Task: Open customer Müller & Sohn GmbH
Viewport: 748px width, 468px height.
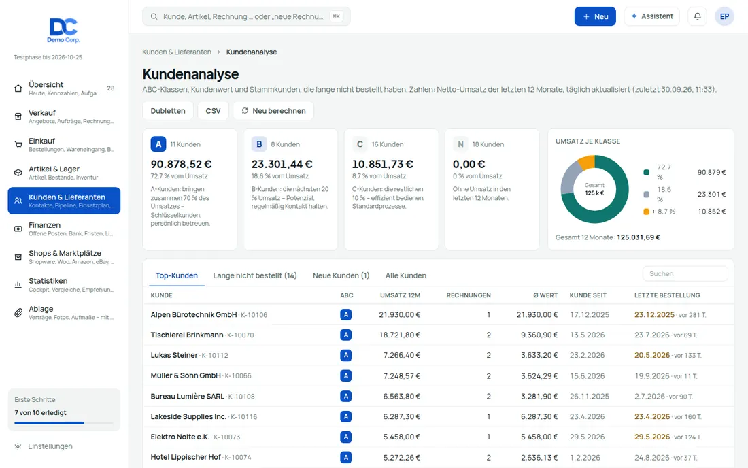Action: (186, 376)
